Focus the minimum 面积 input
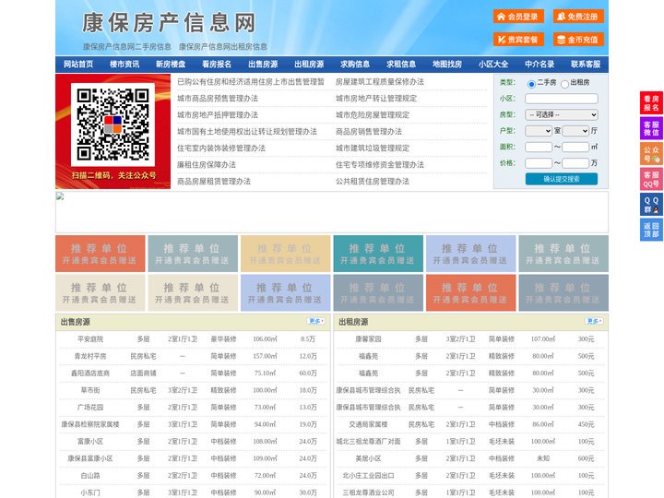The height and width of the screenshot is (498, 664). [539, 147]
